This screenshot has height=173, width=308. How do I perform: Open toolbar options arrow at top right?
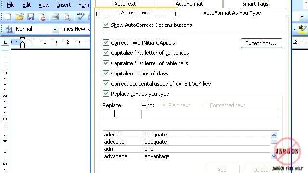pos(302,17)
